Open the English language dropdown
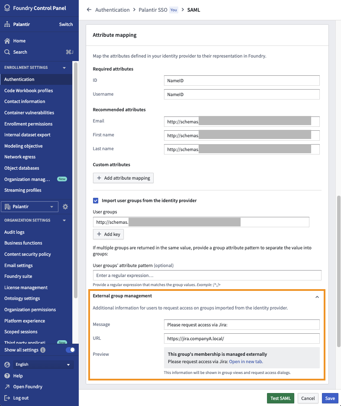341x406 pixels. pyautogui.click(x=43, y=364)
